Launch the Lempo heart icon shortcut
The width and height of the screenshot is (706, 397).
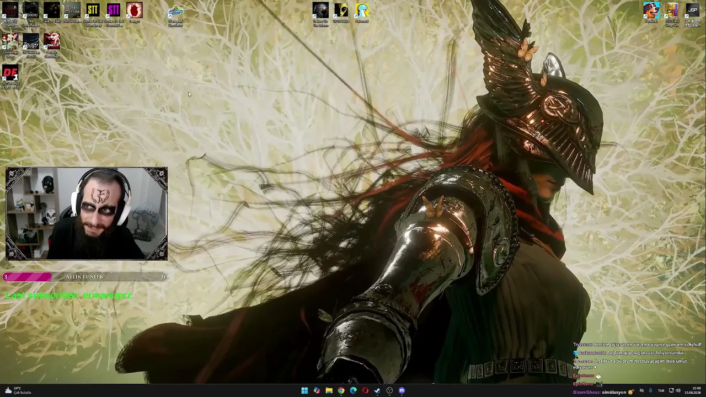[134, 13]
